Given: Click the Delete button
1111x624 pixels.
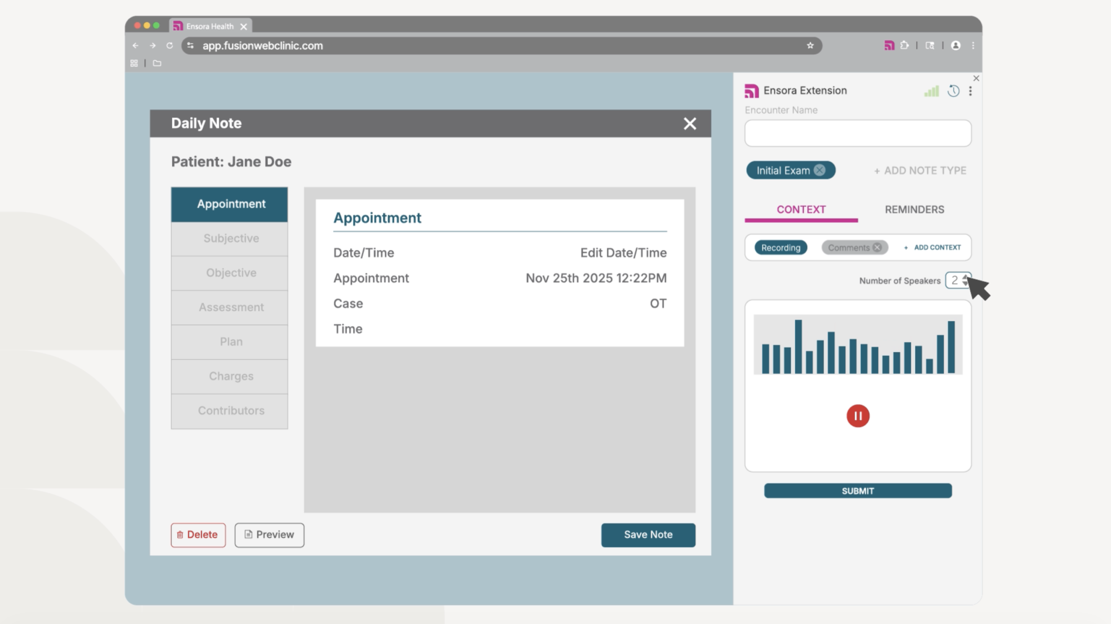Looking at the screenshot, I should (198, 535).
